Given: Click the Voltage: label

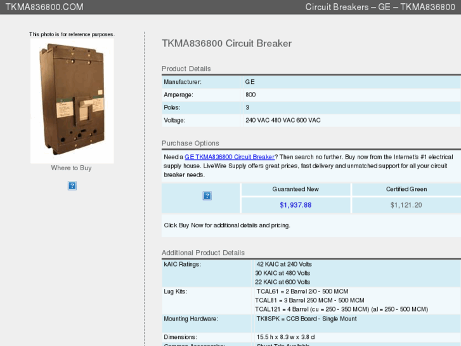Looking at the screenshot, I should point(174,120).
